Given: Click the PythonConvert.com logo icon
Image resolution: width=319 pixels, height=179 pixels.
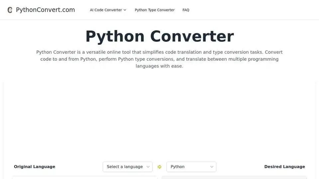Looking at the screenshot, I should click(10, 10).
